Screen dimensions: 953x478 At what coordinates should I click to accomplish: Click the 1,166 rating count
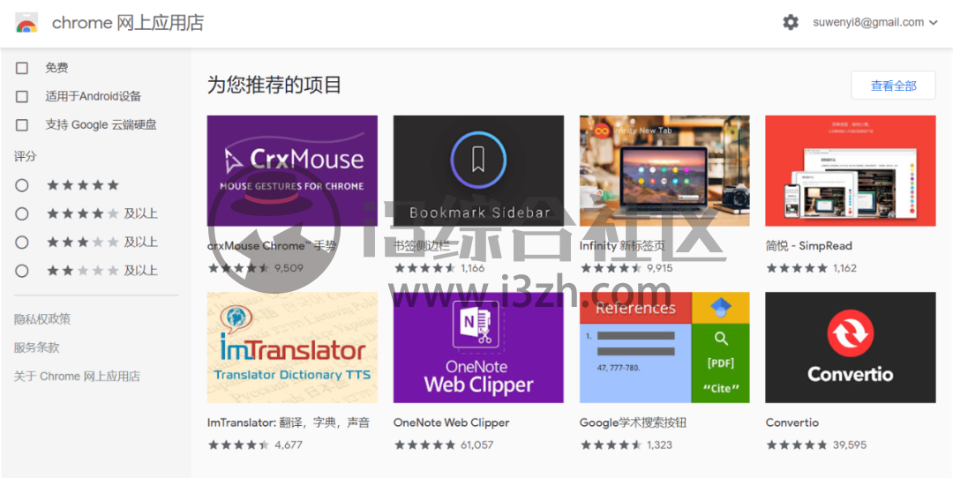point(473,268)
